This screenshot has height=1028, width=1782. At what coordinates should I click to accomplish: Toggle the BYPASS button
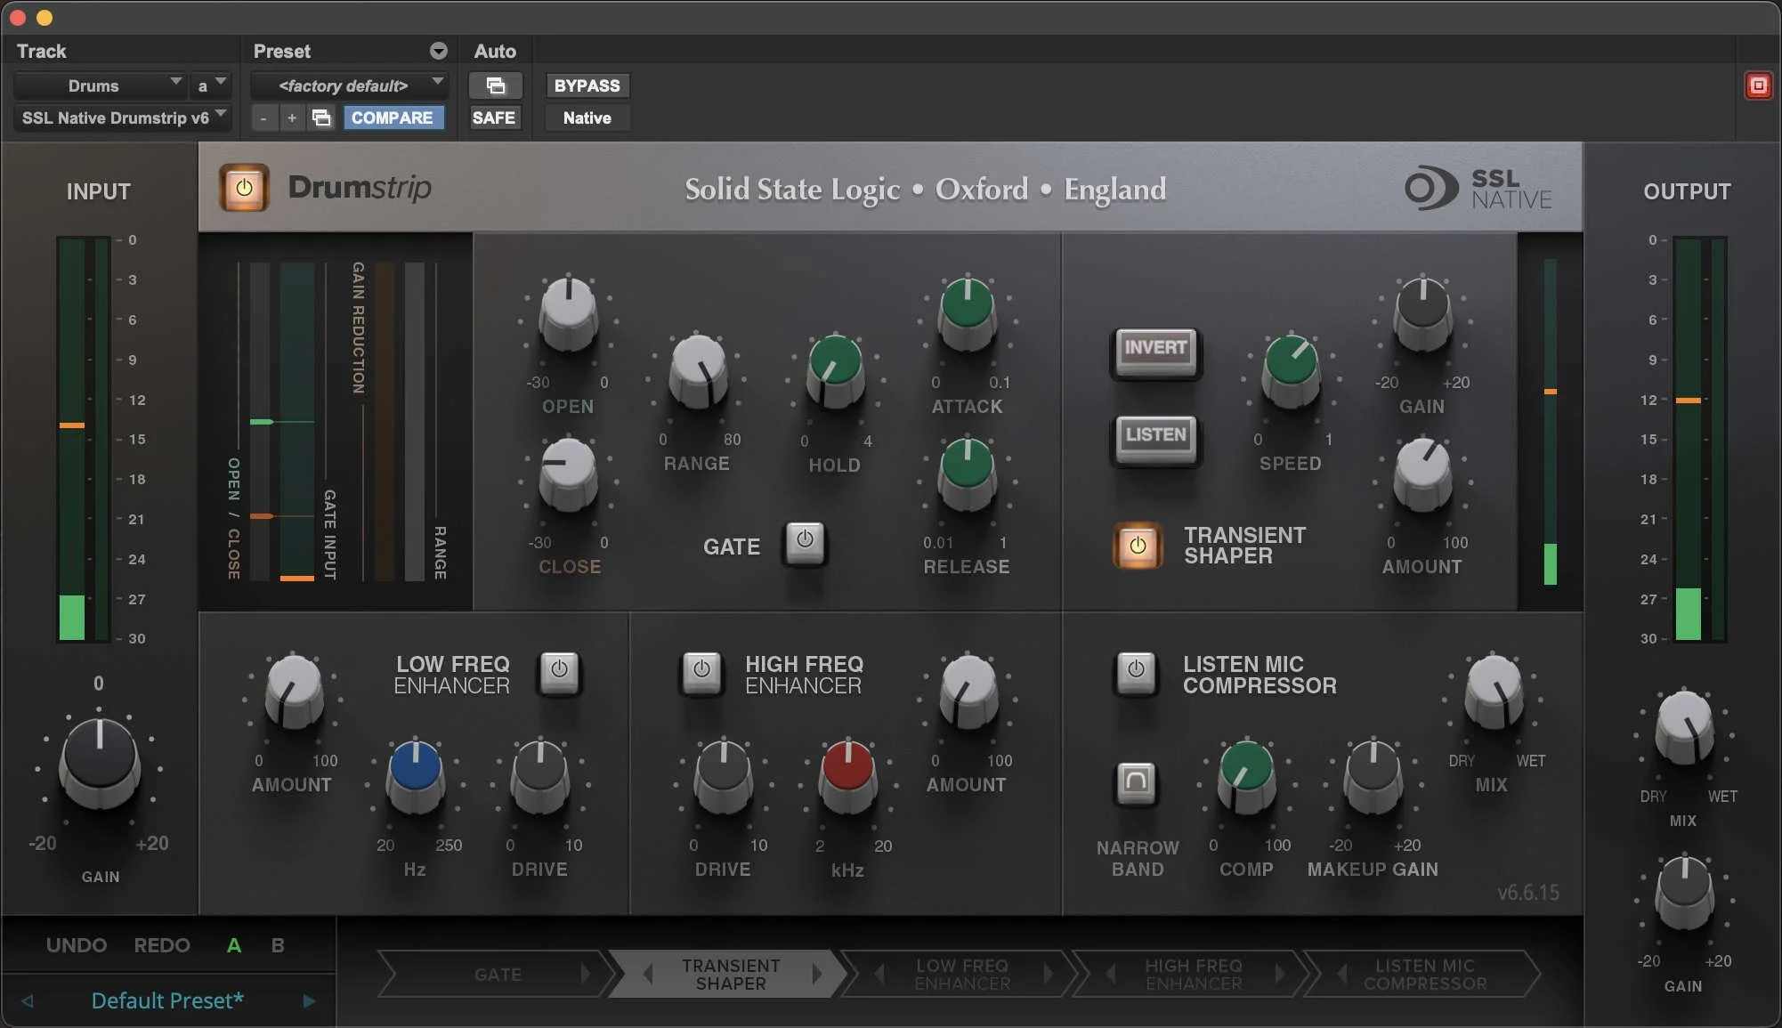coord(587,85)
